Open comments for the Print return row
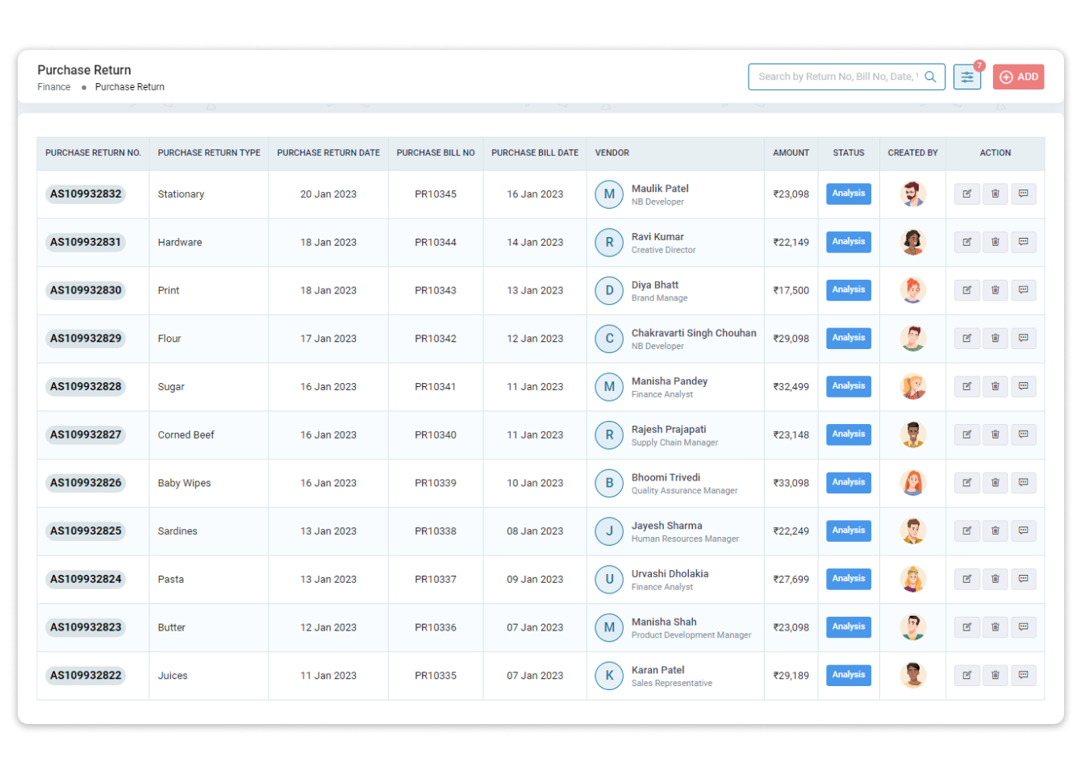The image size is (1081, 774). click(1024, 290)
